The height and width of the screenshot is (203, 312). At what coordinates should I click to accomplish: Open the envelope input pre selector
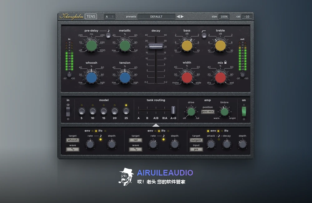click(x=196, y=149)
